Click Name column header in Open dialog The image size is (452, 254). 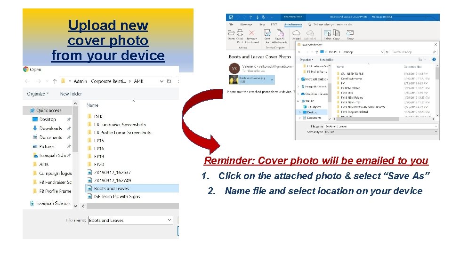[x=92, y=105]
